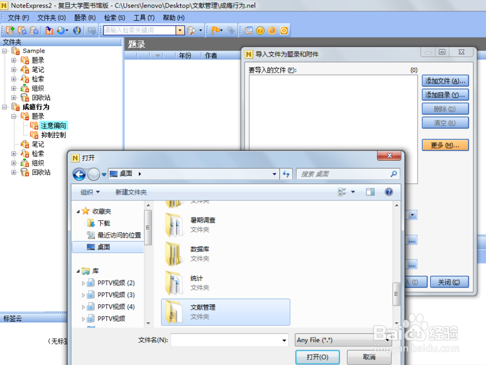The width and height of the screenshot is (486, 365).
Task: Click the 取消 button in Open dialog
Action: 369,357
